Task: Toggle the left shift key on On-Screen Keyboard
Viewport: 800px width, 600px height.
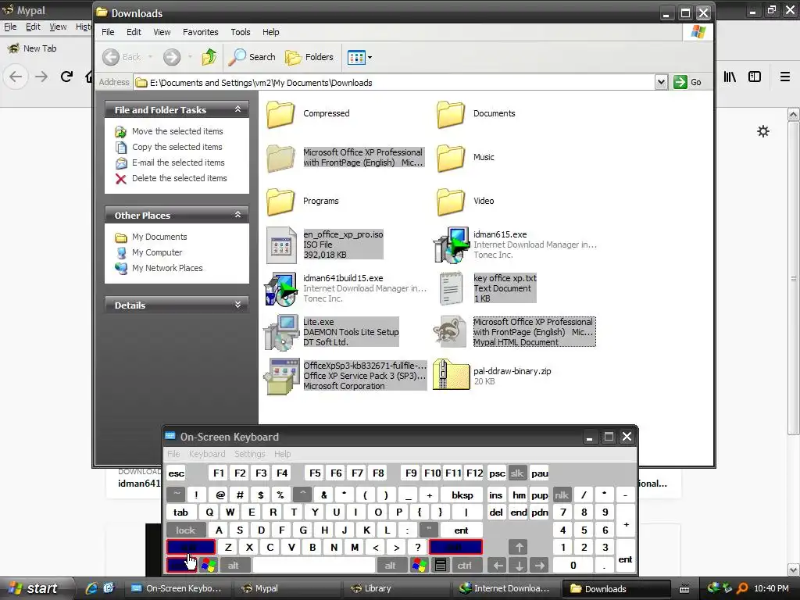Action: (191, 548)
